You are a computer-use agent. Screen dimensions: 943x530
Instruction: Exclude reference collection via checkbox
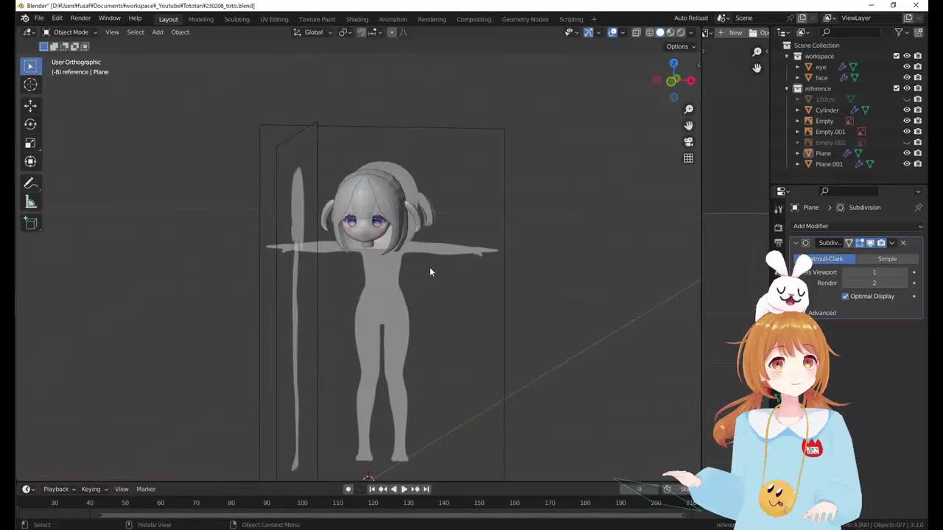897,88
